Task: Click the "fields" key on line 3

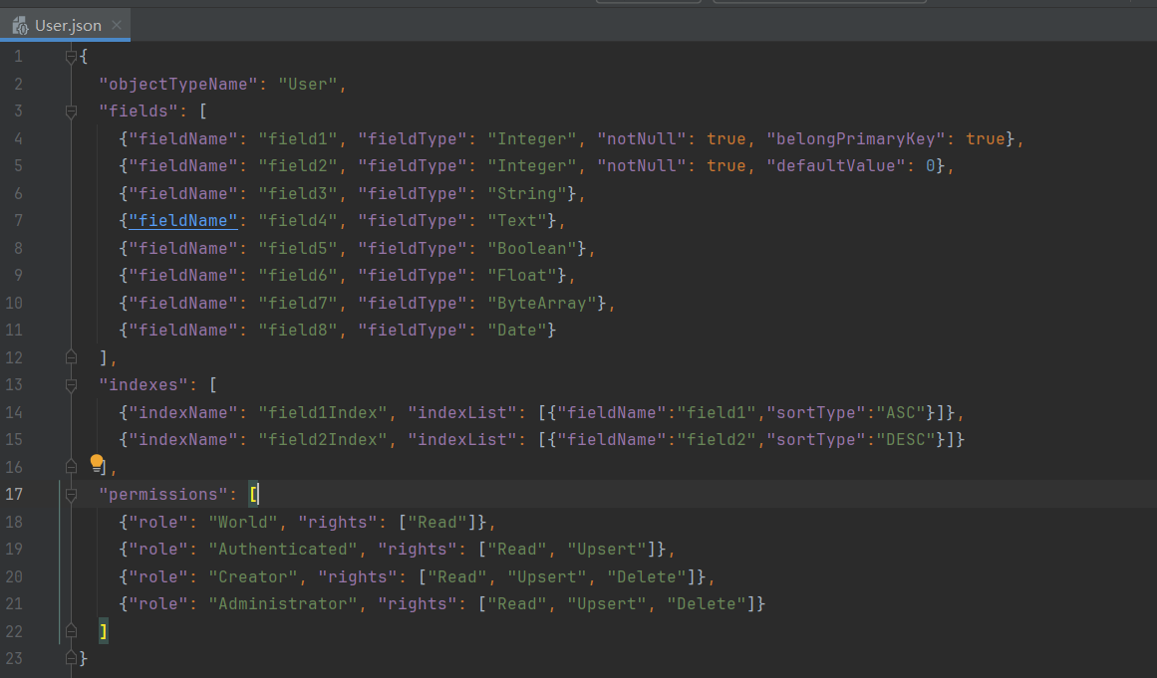Action: pos(138,112)
